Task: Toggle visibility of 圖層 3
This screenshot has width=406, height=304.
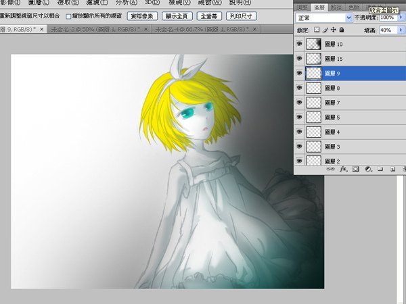Action: click(299, 147)
